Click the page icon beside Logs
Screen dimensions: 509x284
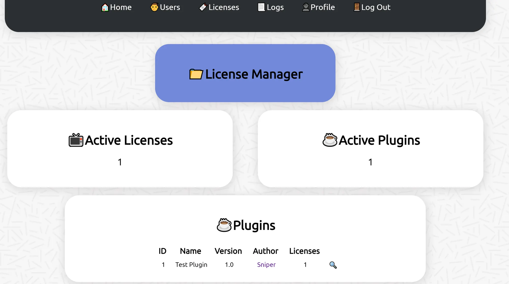261,7
